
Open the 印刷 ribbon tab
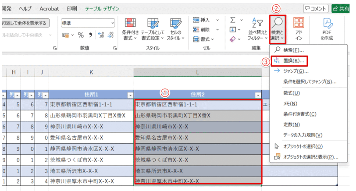[x=72, y=9]
